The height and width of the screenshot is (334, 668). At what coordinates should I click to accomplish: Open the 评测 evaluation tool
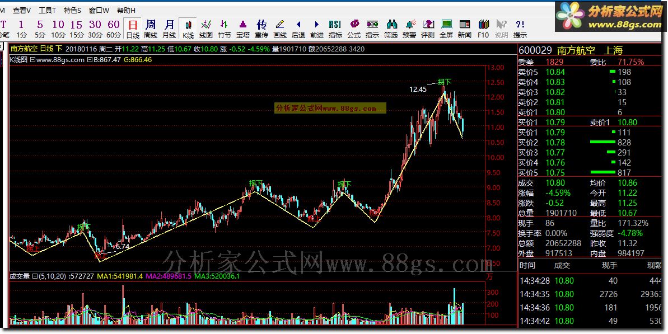pyautogui.click(x=428, y=29)
